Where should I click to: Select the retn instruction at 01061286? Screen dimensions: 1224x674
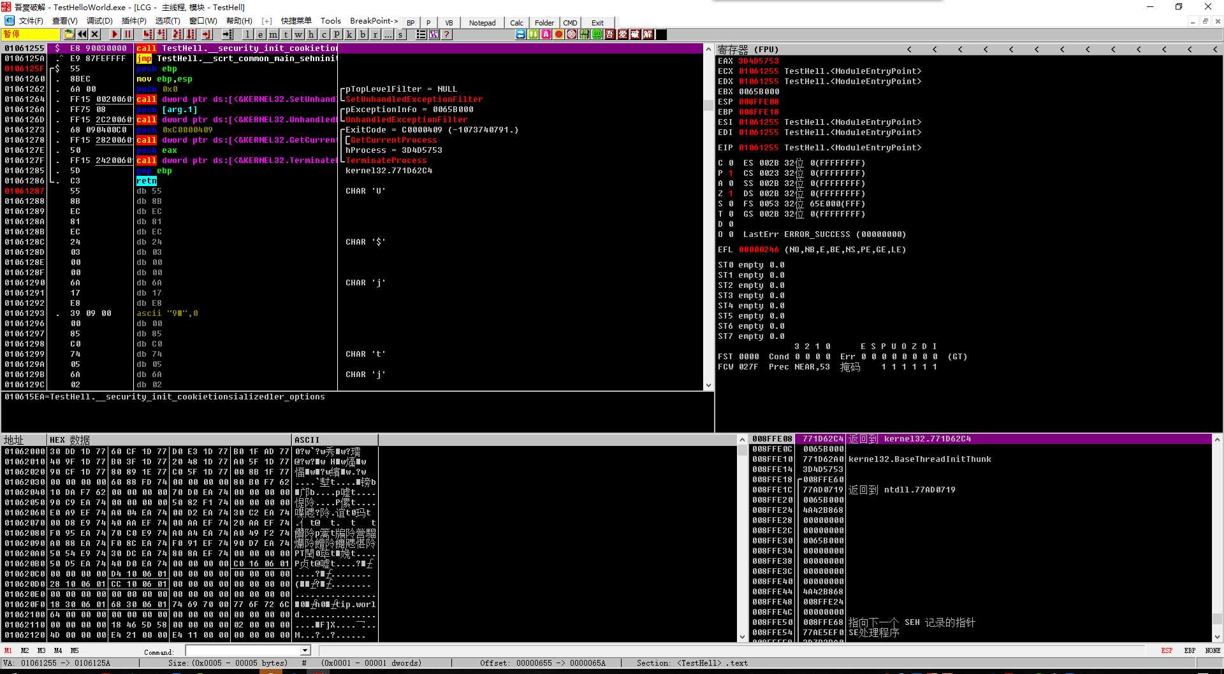click(147, 181)
